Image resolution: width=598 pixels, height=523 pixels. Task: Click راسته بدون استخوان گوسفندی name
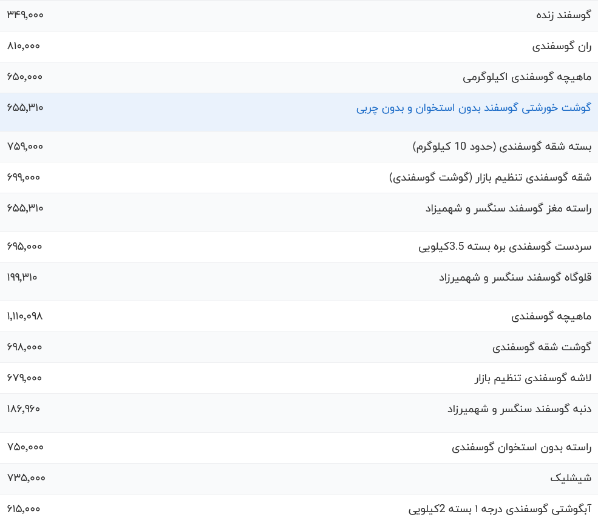point(522,447)
